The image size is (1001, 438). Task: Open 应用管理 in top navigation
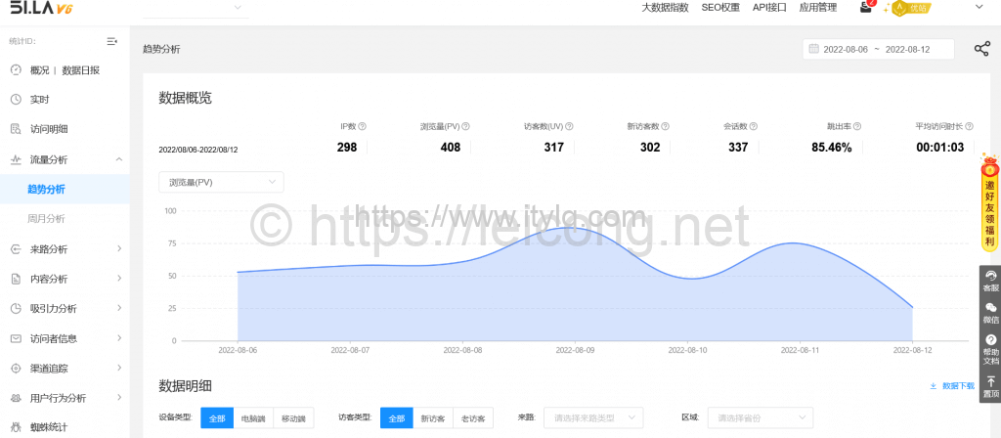[x=818, y=8]
